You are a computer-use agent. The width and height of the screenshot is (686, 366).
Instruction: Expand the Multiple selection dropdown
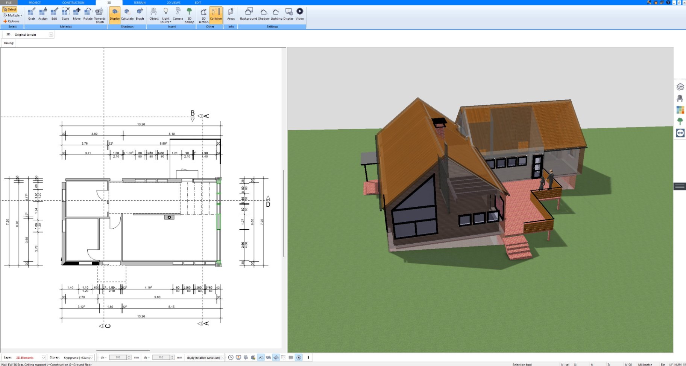(x=13, y=15)
